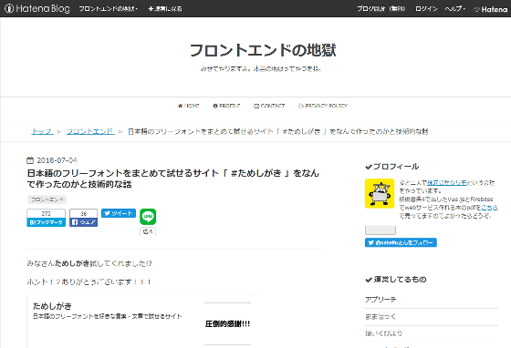Viewport: 511px width, 348px height.
Task: Open アプリーチ in the sidebar list
Action: [x=381, y=300]
